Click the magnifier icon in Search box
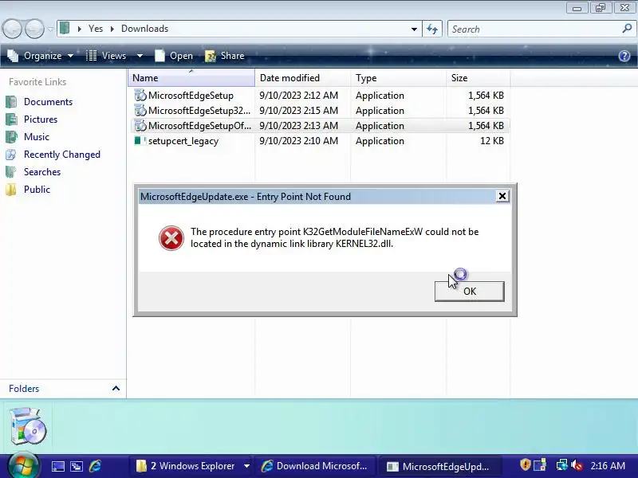 pos(627,29)
